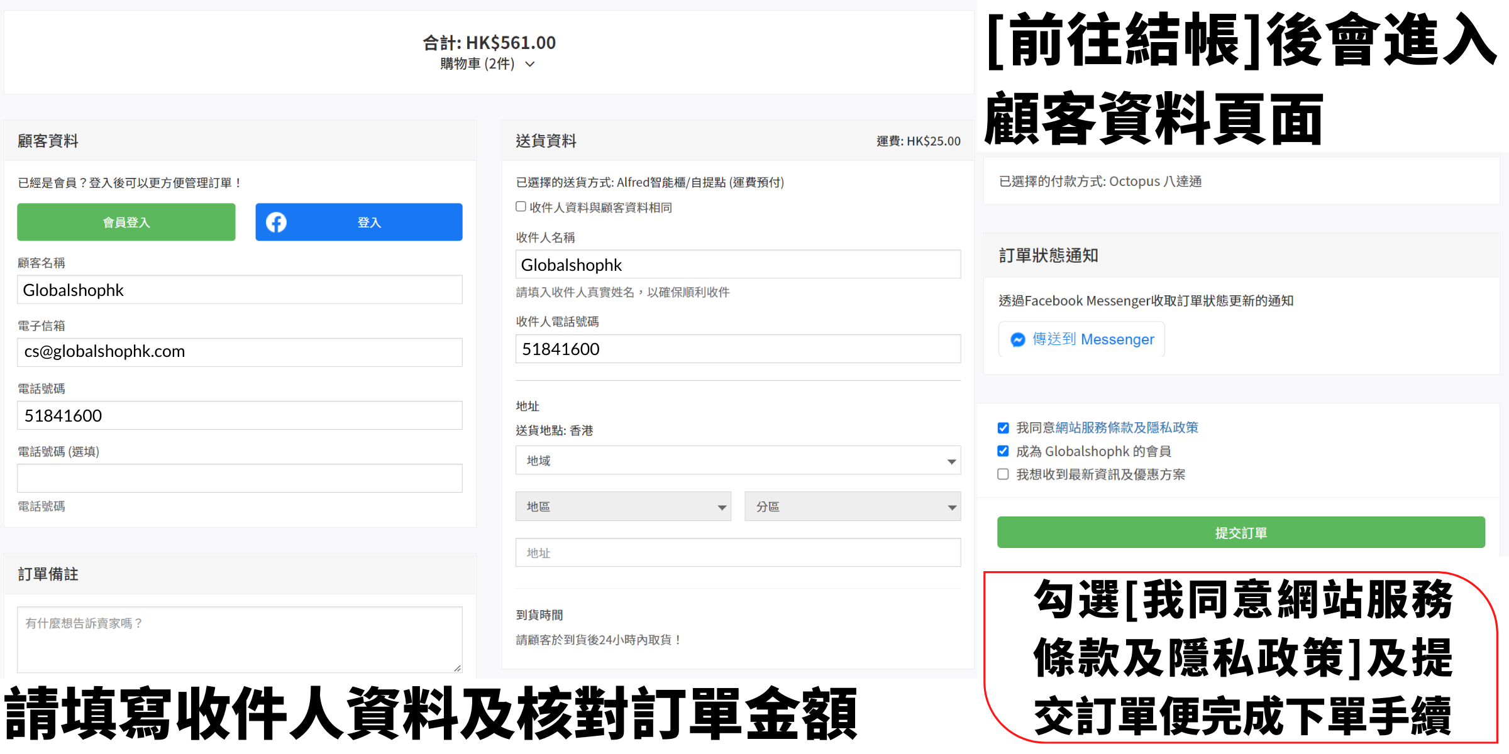Viewport: 1509px width, 754px height.
Task: Open the 地區 district dropdown
Action: [x=622, y=506]
